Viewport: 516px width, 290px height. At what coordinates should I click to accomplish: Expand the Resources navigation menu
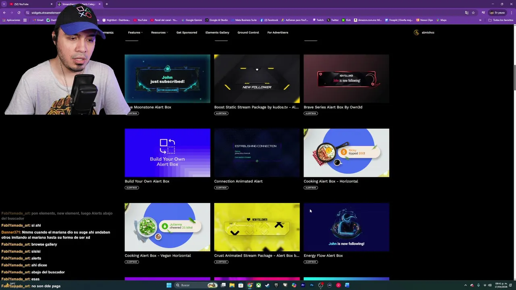click(159, 33)
